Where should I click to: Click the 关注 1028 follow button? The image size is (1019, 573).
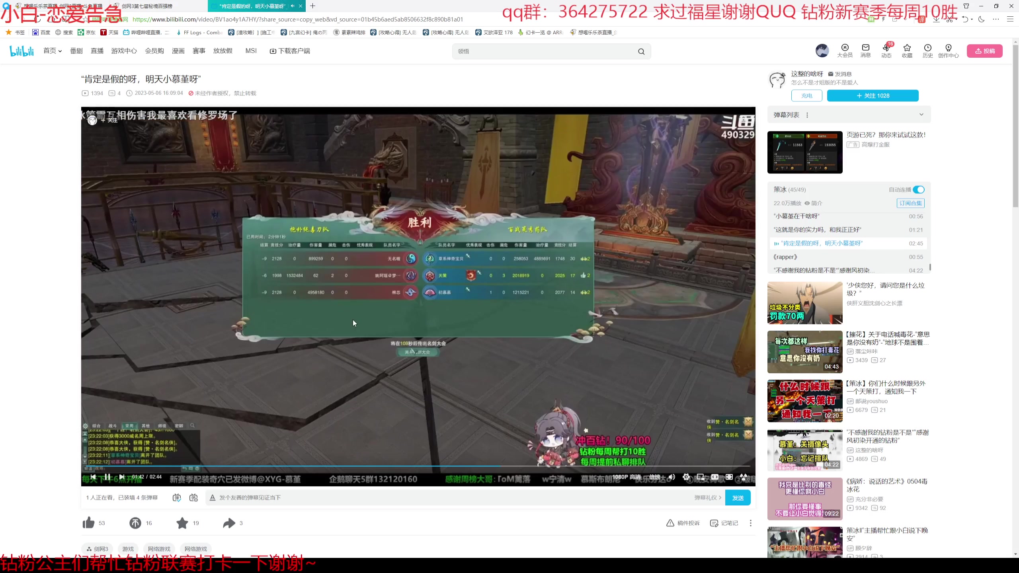click(873, 95)
